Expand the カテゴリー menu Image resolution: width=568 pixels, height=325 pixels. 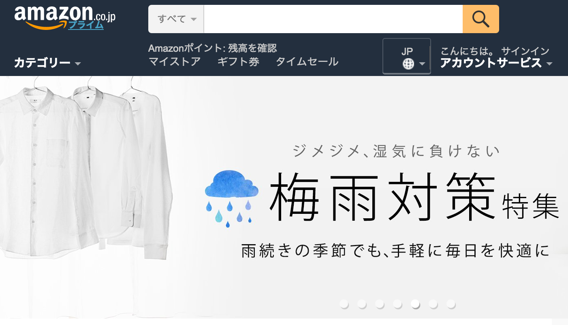47,63
